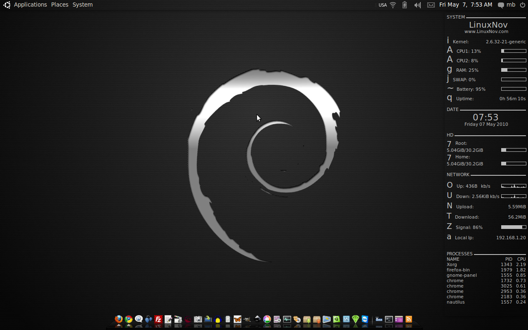528x330 pixels.
Task: Click the package box with green down arrow
Action: pos(307,319)
